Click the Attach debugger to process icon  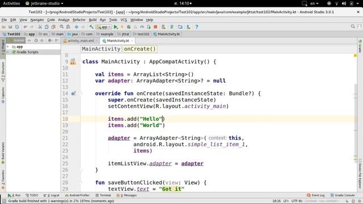[x=149, y=27]
